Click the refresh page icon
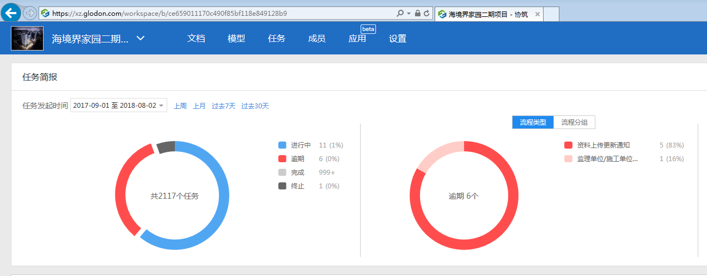Screen dimensions: 707x276 426,13
